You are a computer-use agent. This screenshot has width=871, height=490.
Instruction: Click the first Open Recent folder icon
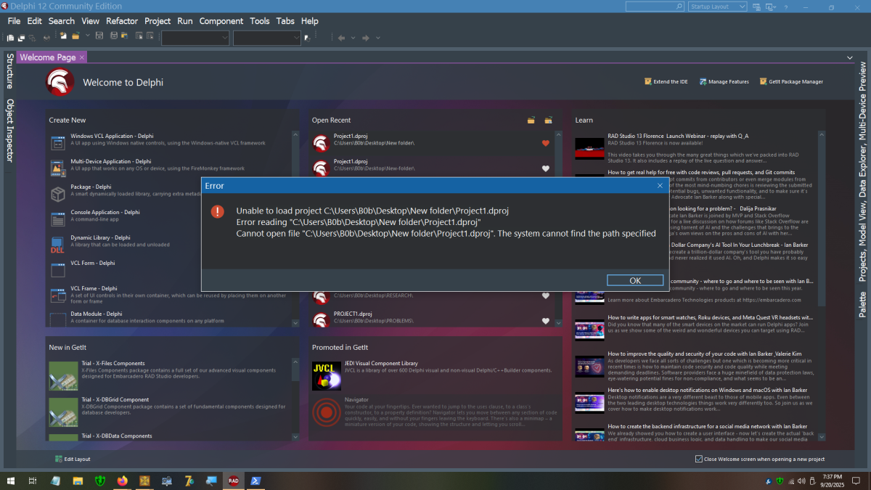pos(531,120)
